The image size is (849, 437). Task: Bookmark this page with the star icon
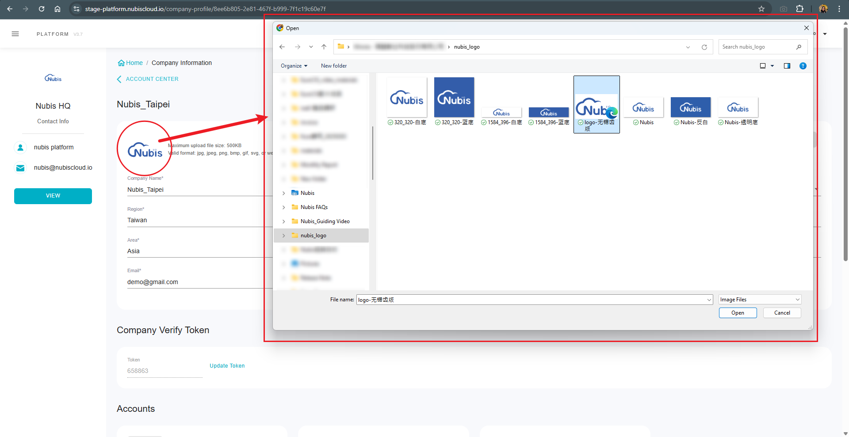pos(761,9)
